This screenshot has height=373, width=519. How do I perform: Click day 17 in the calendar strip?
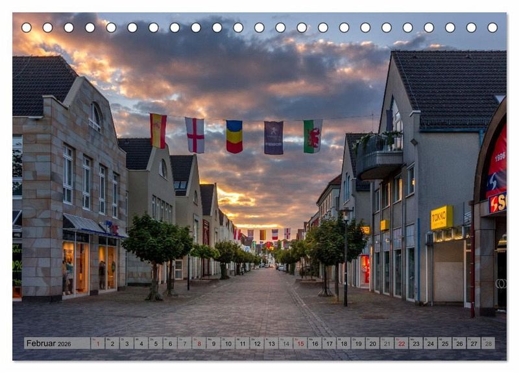pos(329,343)
